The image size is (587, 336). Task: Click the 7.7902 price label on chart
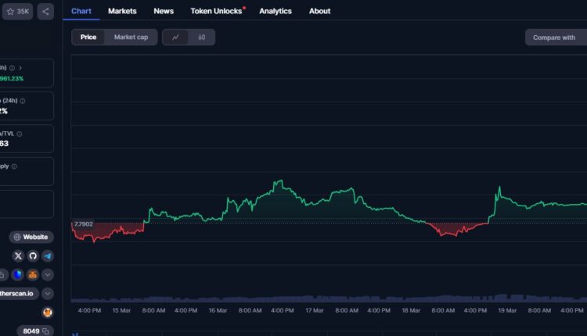tap(83, 224)
